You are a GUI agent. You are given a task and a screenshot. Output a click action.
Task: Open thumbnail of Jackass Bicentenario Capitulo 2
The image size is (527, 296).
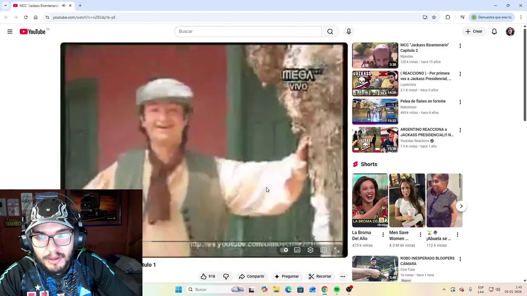[375, 55]
